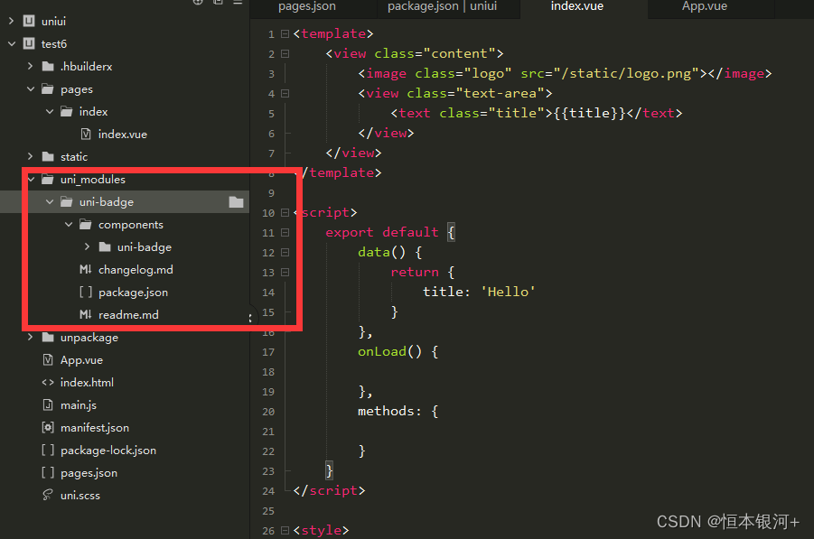The height and width of the screenshot is (539, 814).
Task: Click the uni_modules folder icon
Action: click(48, 180)
